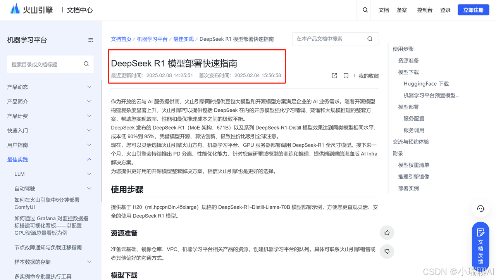Jump to 服务调用 in table of contents
The image size is (496, 280).
pos(414,130)
